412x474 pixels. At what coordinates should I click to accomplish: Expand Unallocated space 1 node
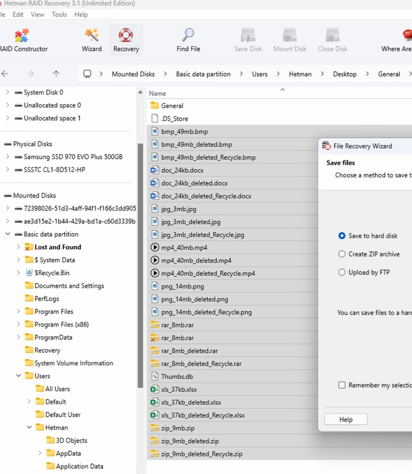pyautogui.click(x=7, y=118)
